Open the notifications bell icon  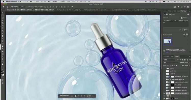(178, 7)
